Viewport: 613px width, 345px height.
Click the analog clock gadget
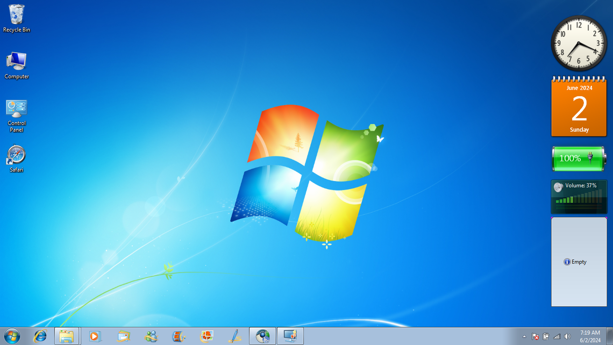(579, 44)
